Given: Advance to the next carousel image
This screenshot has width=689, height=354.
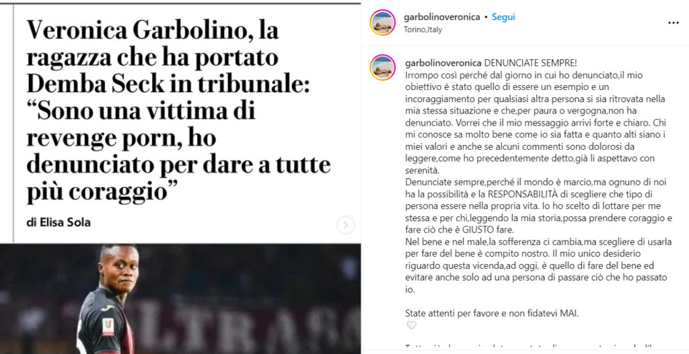Looking at the screenshot, I should tap(345, 225).
